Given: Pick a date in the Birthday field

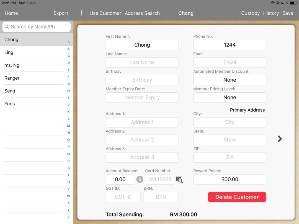Looking at the screenshot, I should click(x=142, y=80).
